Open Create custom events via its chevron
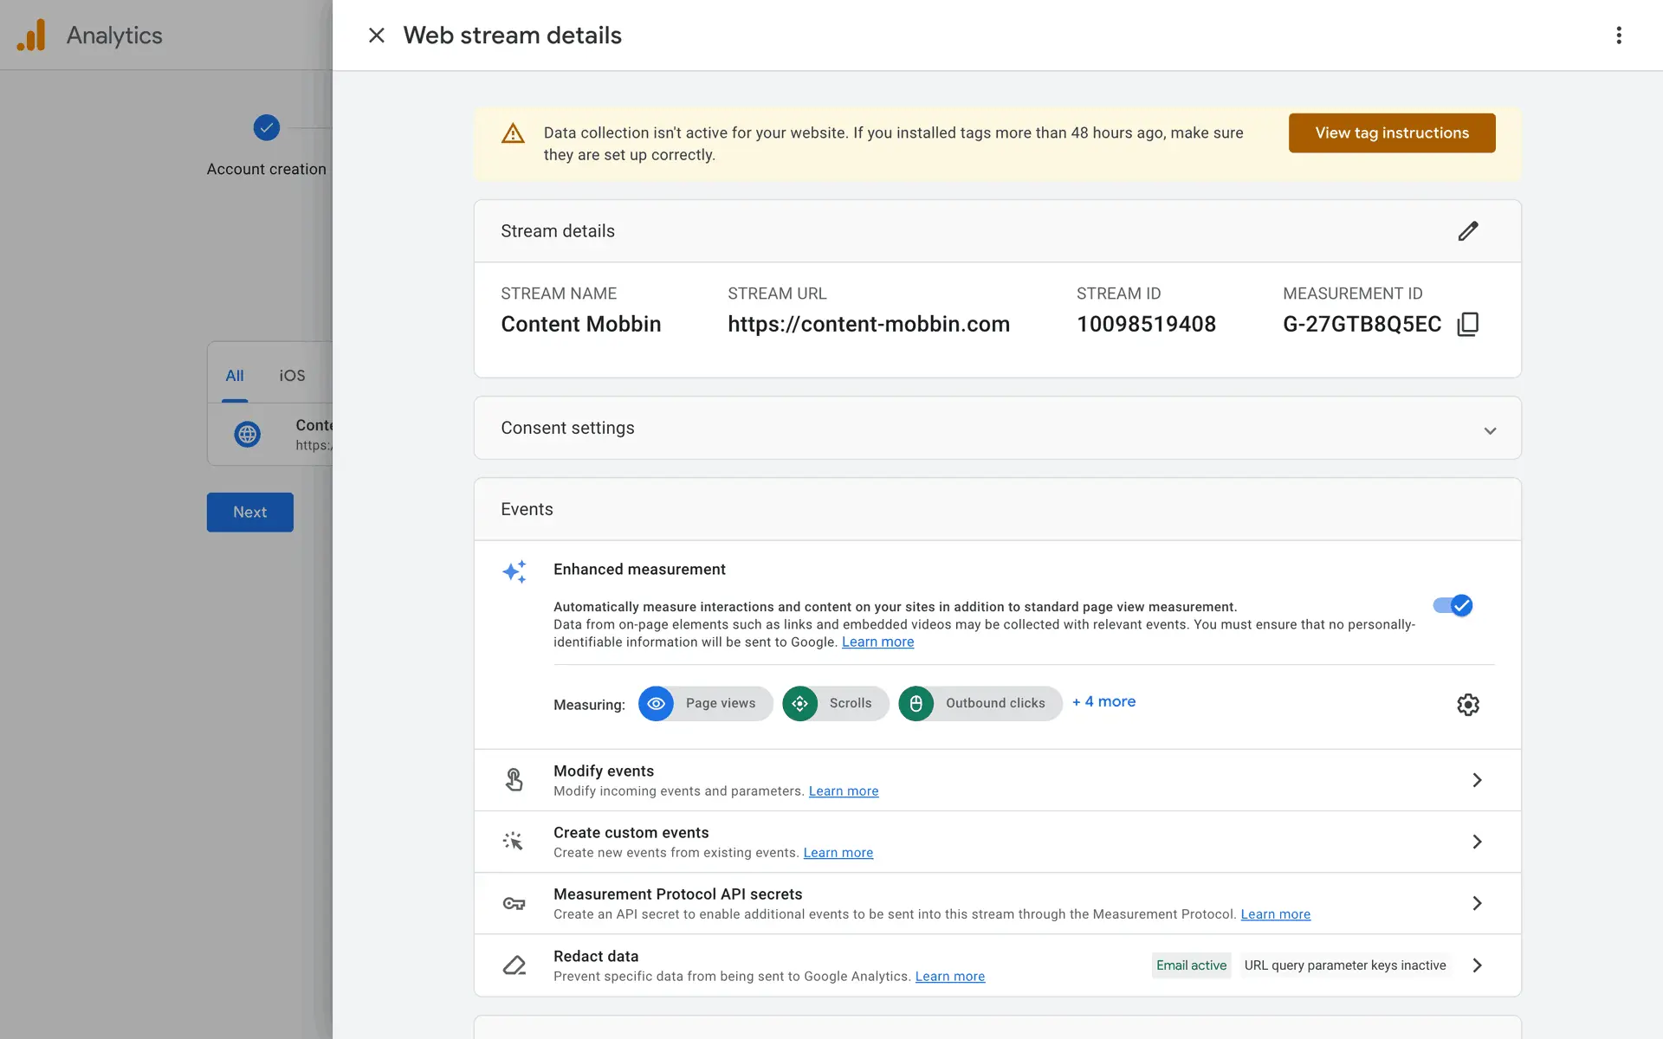Screen dimensions: 1663x1039 click(1477, 842)
